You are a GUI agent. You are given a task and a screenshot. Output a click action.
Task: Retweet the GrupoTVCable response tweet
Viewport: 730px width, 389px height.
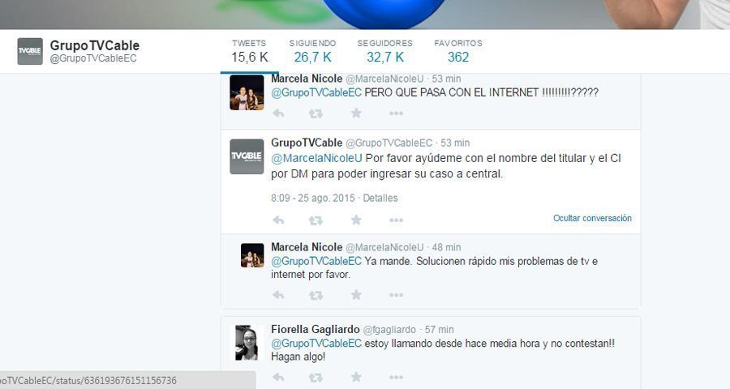coord(316,220)
